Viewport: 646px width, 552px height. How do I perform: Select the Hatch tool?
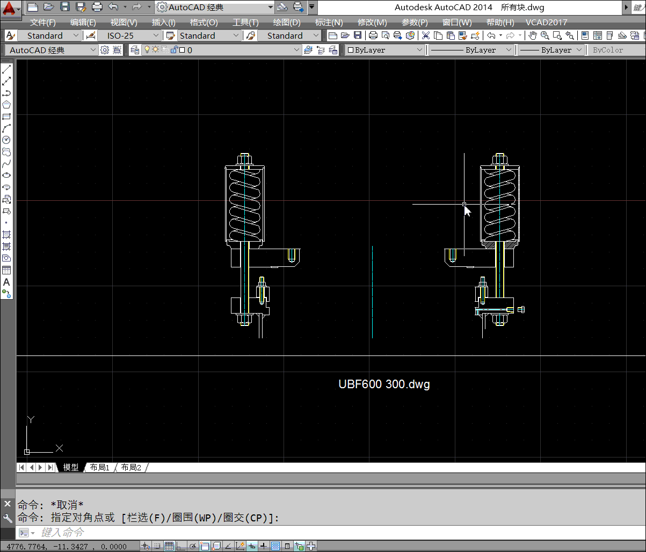click(6, 235)
